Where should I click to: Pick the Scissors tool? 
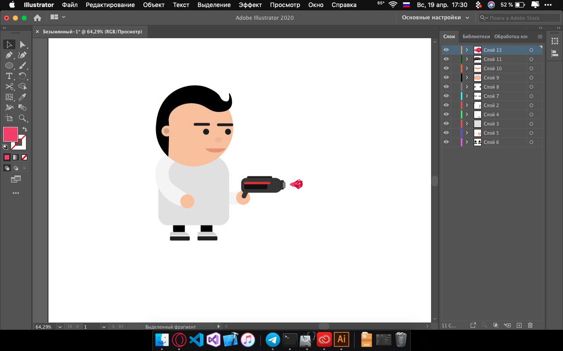[x=9, y=87]
